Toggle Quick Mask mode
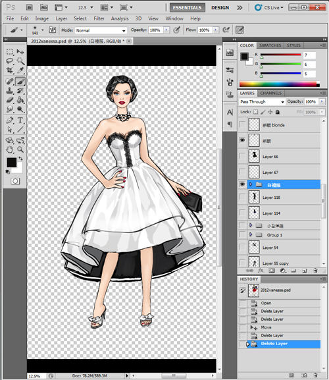Image resolution: width=329 pixels, height=380 pixels. pos(15,181)
